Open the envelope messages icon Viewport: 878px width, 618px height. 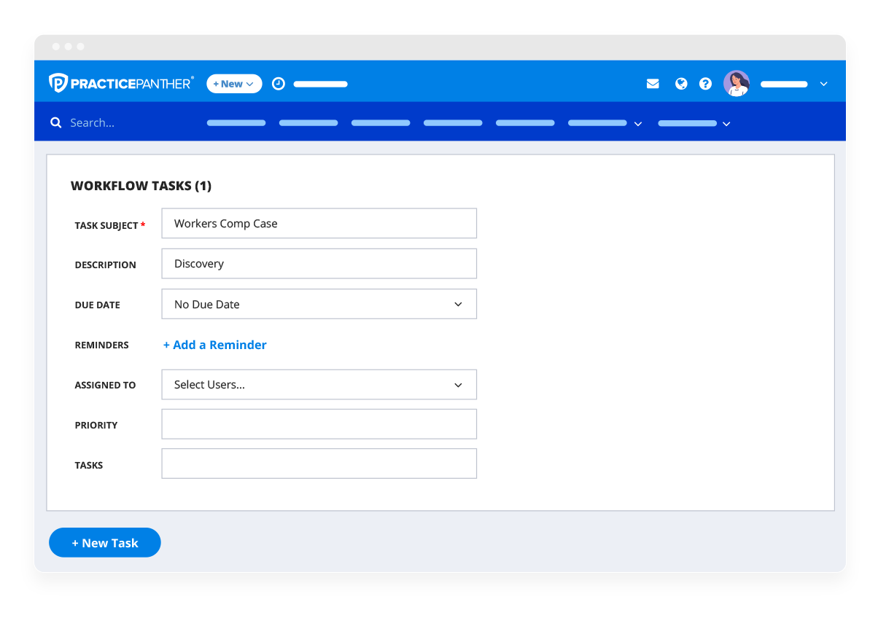(x=653, y=83)
